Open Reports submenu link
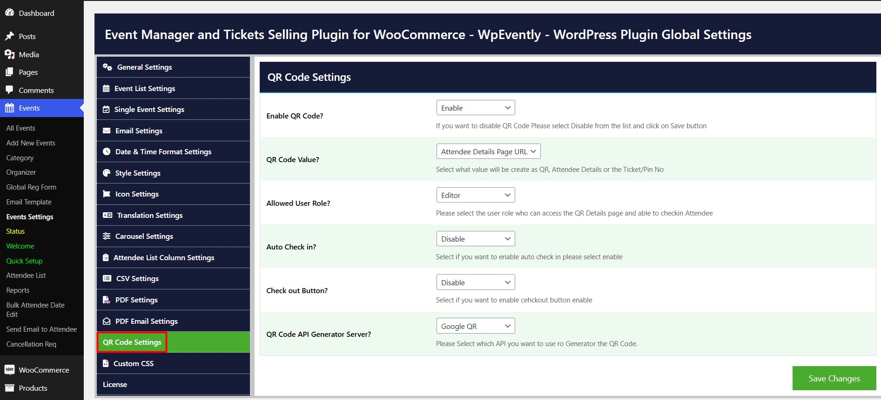881x400 pixels. pyautogui.click(x=18, y=290)
